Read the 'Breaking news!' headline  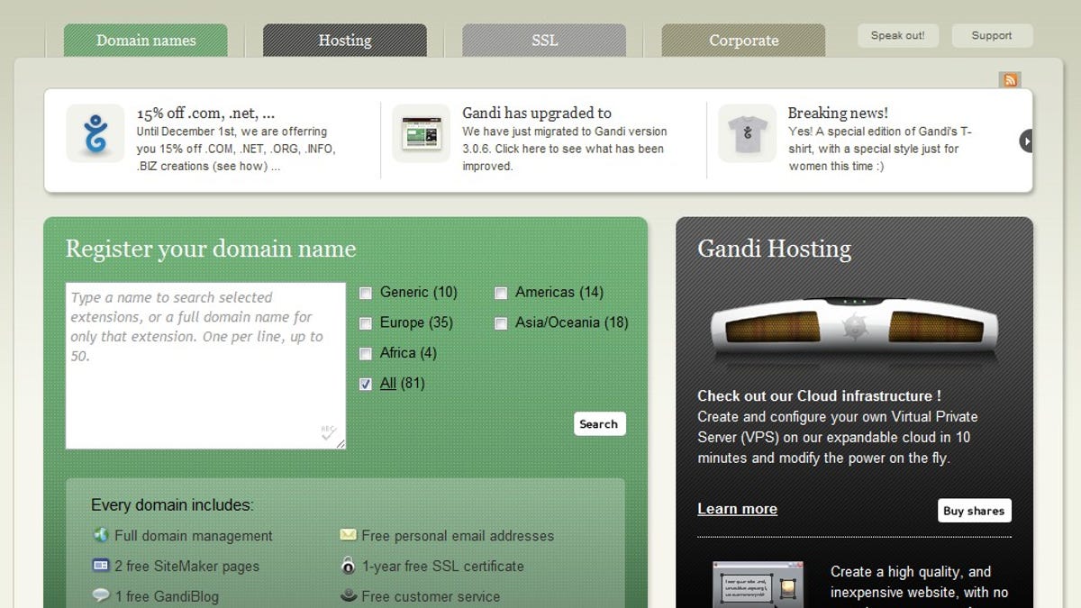(x=838, y=113)
